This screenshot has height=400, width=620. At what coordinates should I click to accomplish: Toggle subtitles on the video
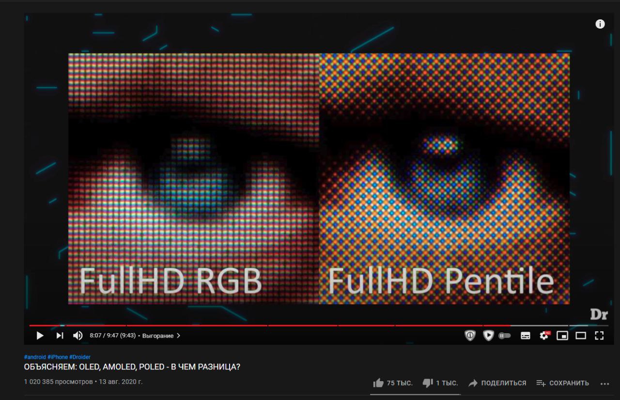pos(526,336)
